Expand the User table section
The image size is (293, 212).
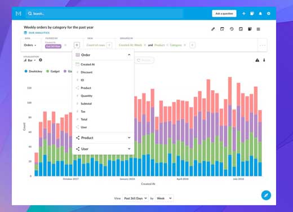[103, 149]
